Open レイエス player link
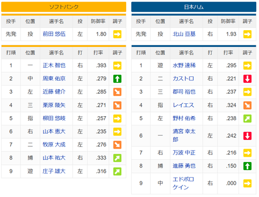259x197 pixels. point(183,105)
